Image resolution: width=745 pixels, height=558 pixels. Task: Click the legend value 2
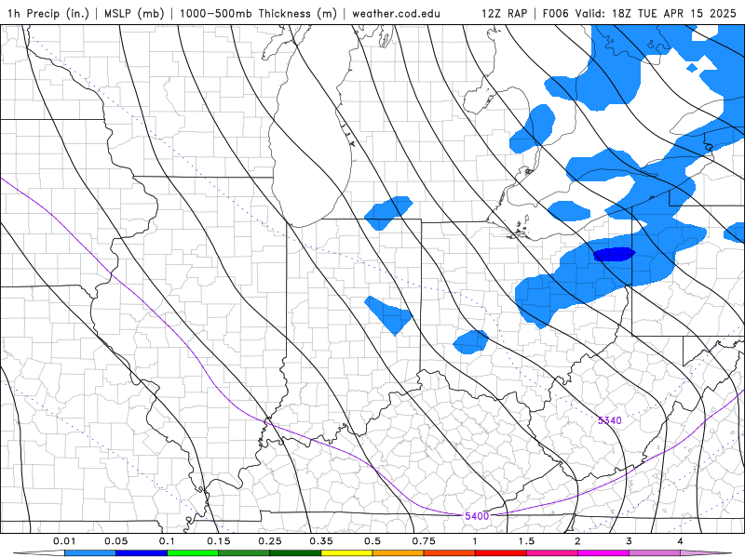(577, 541)
